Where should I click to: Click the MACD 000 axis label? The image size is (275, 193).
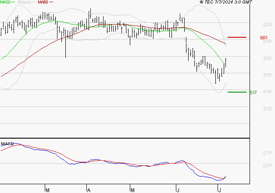pos(268,165)
